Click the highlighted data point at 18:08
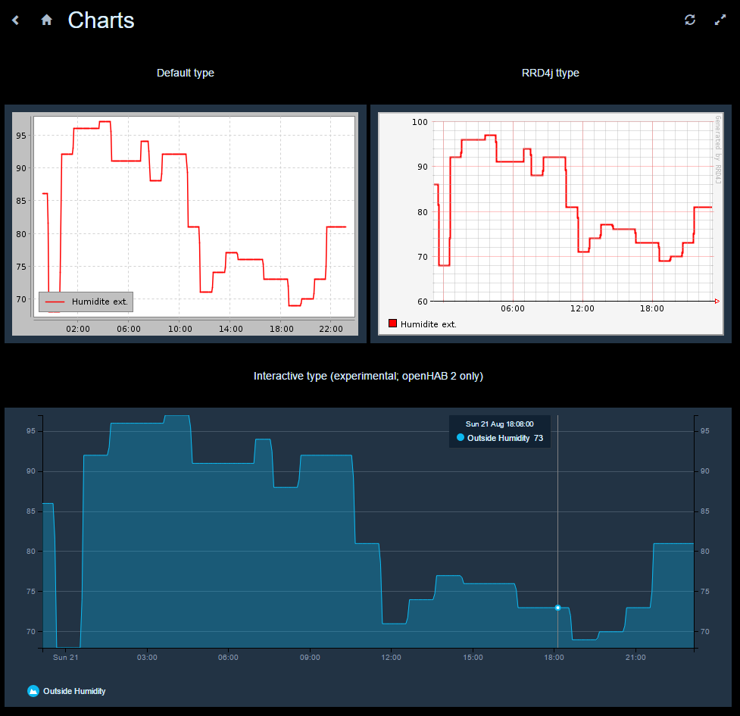 tap(557, 608)
